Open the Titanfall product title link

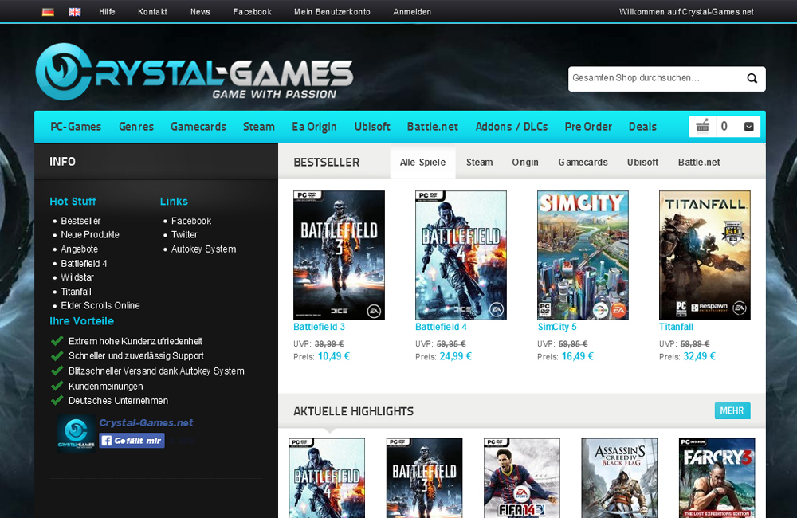click(676, 327)
